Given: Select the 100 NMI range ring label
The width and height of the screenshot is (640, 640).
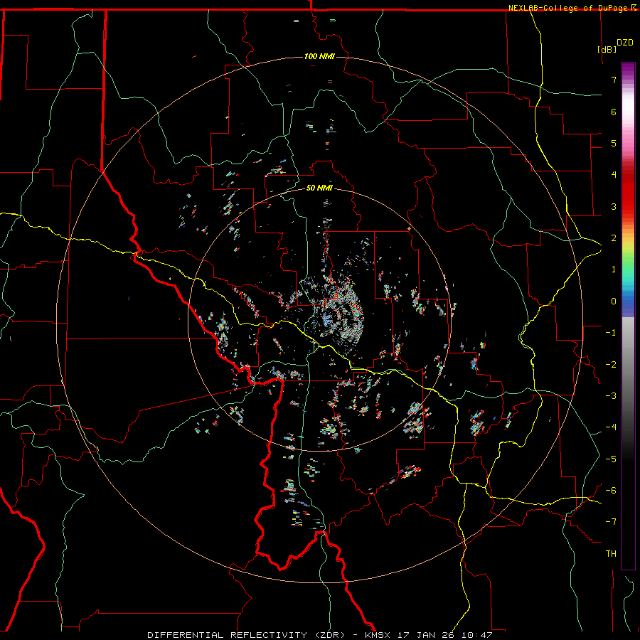Looking at the screenshot, I should [x=319, y=56].
